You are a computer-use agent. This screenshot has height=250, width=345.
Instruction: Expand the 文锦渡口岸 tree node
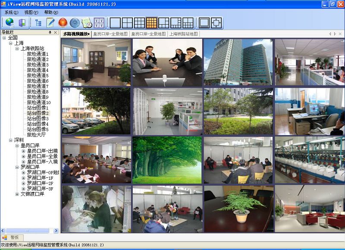coord(17,194)
